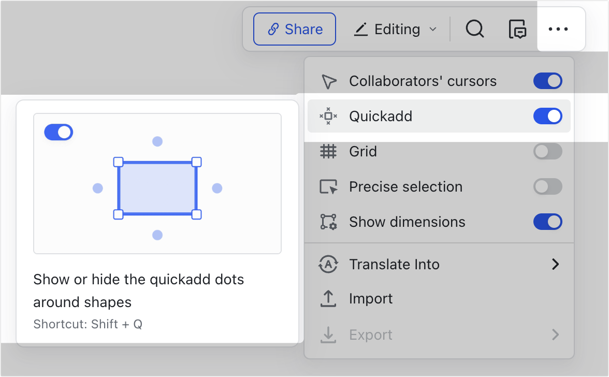Choose Import from the menu
Screen dimensions: 609x377
click(x=371, y=299)
